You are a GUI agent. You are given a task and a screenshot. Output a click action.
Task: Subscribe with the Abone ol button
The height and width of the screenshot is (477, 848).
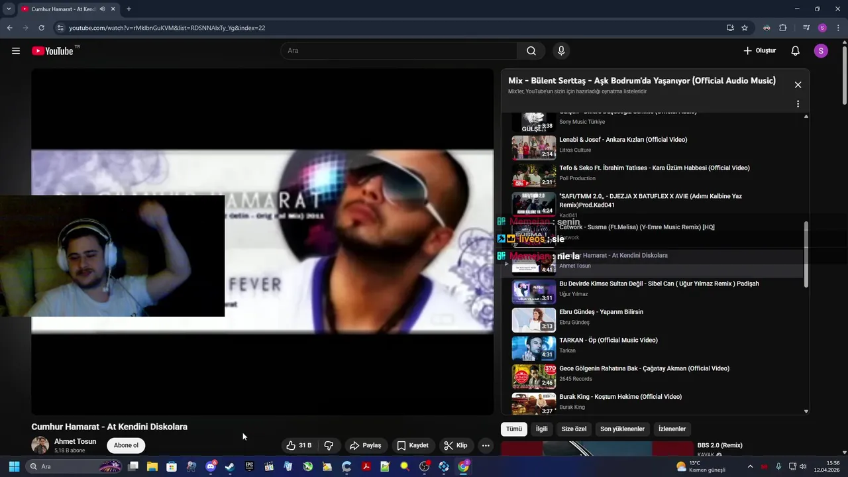tap(126, 446)
